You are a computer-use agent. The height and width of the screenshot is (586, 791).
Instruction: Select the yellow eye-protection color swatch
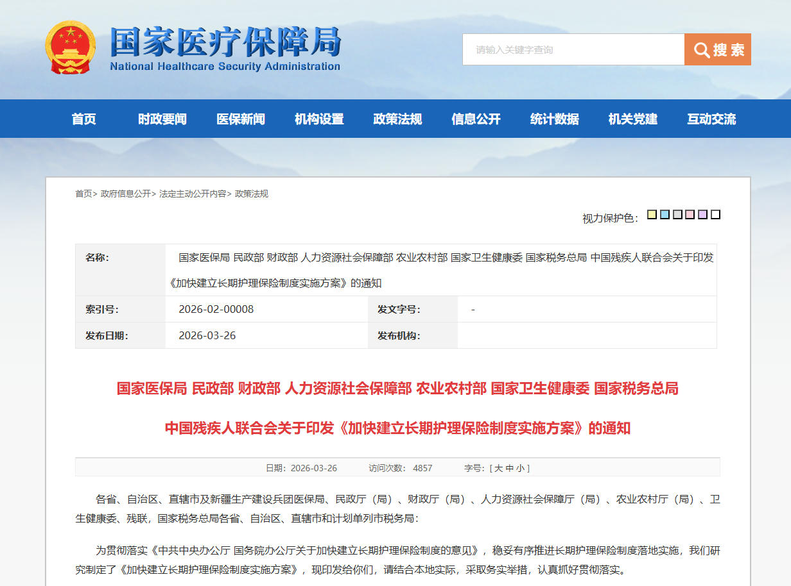[x=652, y=215]
